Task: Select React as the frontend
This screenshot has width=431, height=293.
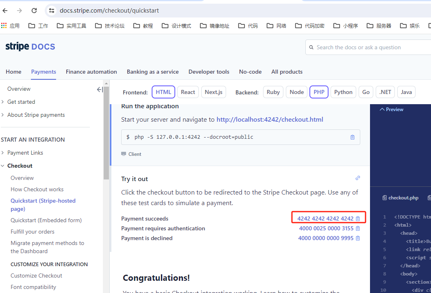Action: pyautogui.click(x=188, y=92)
